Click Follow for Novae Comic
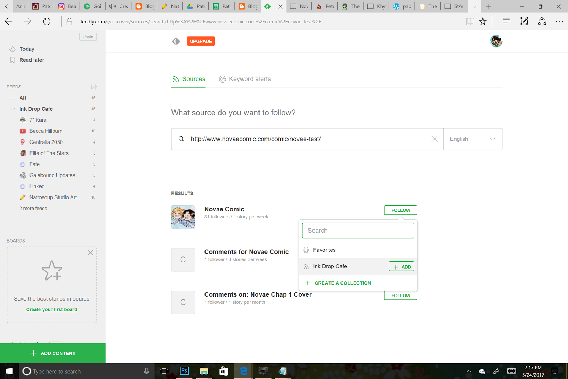Viewport: 568px width, 379px height. (x=400, y=210)
